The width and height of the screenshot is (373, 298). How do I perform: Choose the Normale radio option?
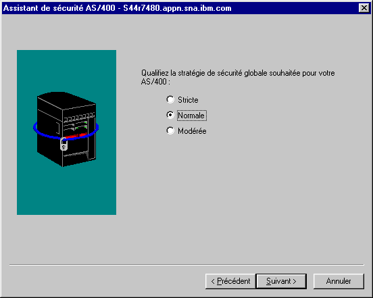coord(170,115)
